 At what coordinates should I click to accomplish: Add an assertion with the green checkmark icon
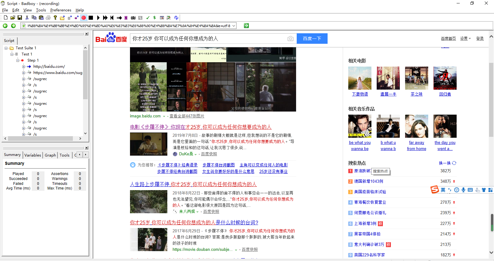pyautogui.click(x=148, y=18)
